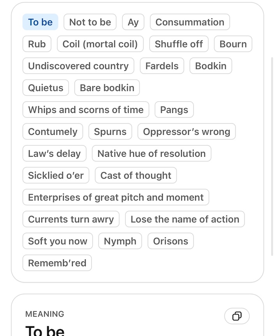275x336 pixels.
Task: Tap the "Shuffle off" chip
Action: (x=179, y=44)
